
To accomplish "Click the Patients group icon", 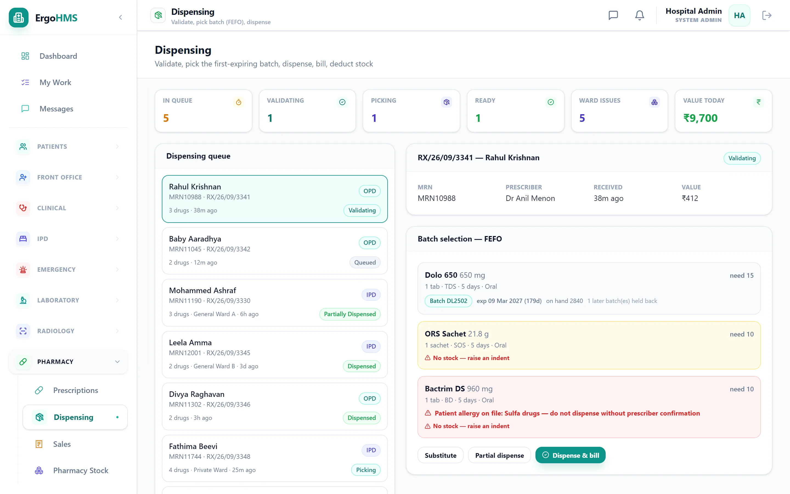I will pos(23,146).
